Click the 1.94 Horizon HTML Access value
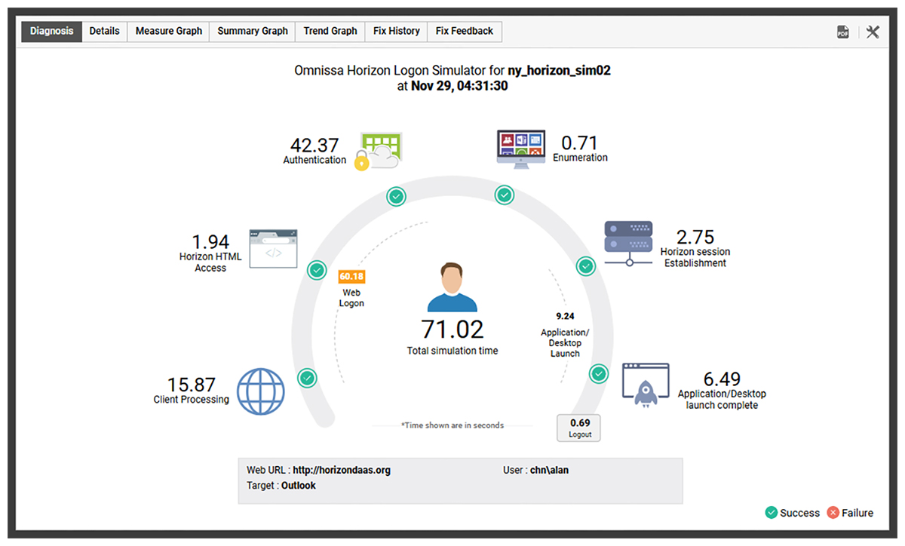Screen dimensions: 905x546 [x=210, y=242]
